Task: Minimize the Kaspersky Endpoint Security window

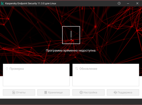Action: pos(128,3)
